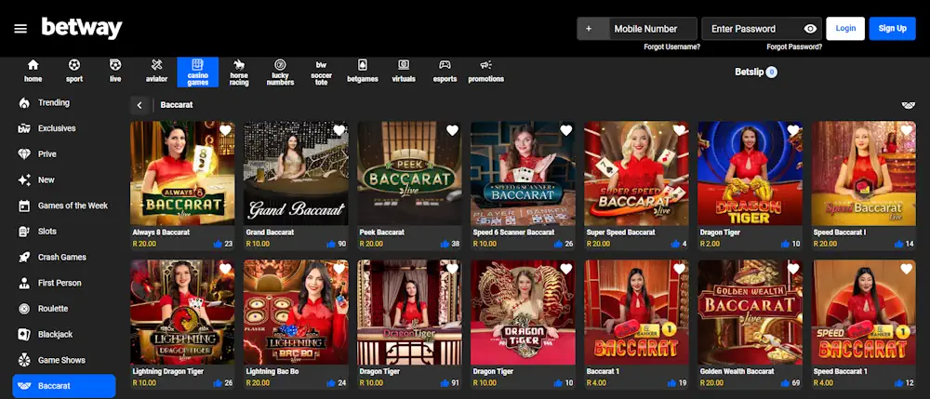Like Peek Baccarat thumbs-up icon

click(445, 244)
